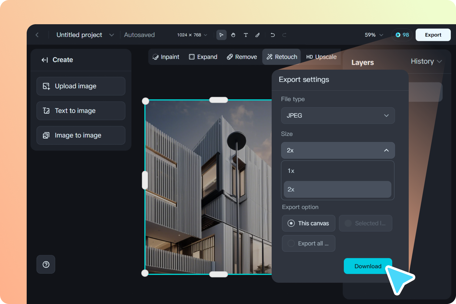Expand the 59% zoom level dropdown
The width and height of the screenshot is (456, 304).
374,35
